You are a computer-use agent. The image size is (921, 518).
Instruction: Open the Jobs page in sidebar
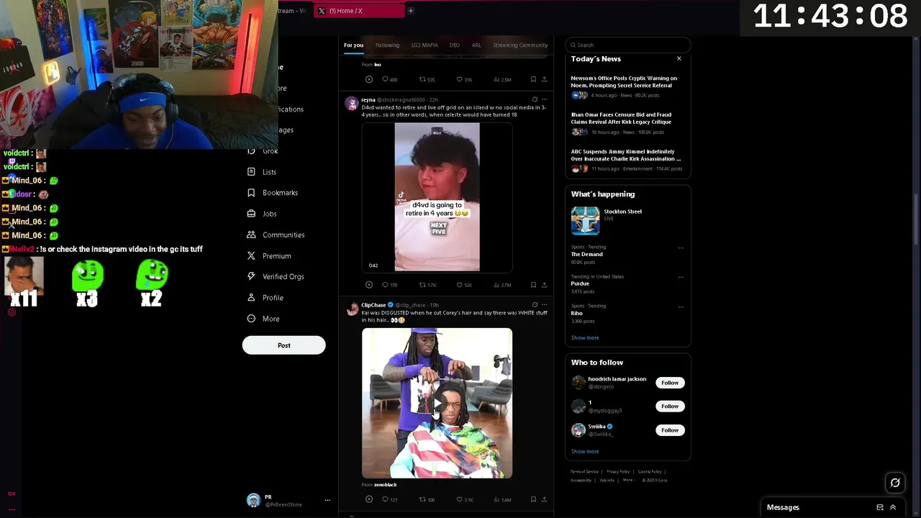point(262,214)
